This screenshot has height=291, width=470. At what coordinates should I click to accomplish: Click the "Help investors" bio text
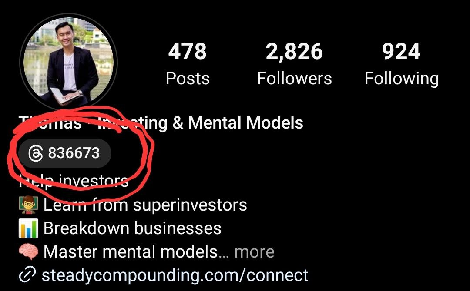[x=74, y=181]
